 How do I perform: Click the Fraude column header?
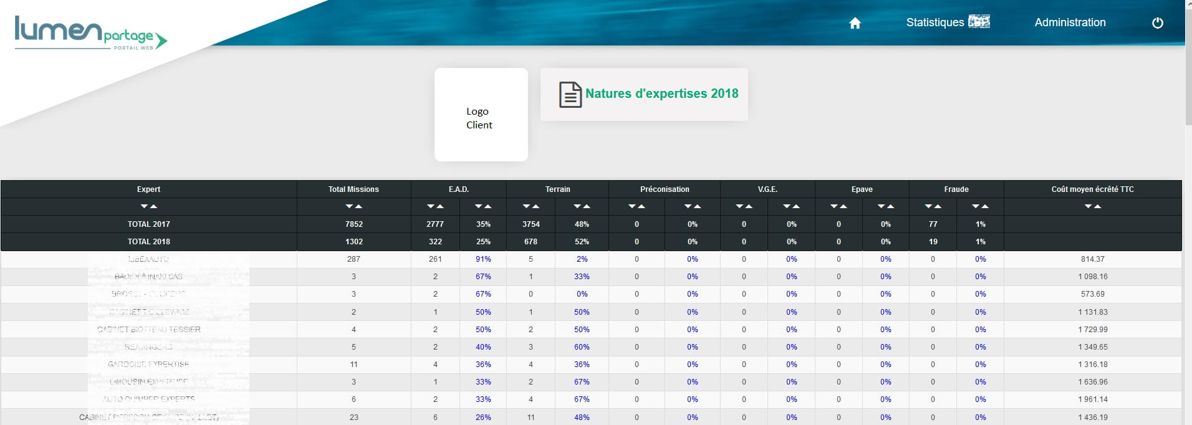pos(956,189)
